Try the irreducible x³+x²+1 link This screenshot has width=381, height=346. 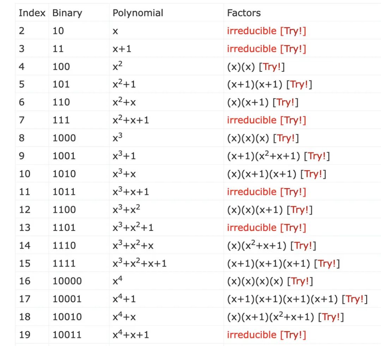coord(293,228)
